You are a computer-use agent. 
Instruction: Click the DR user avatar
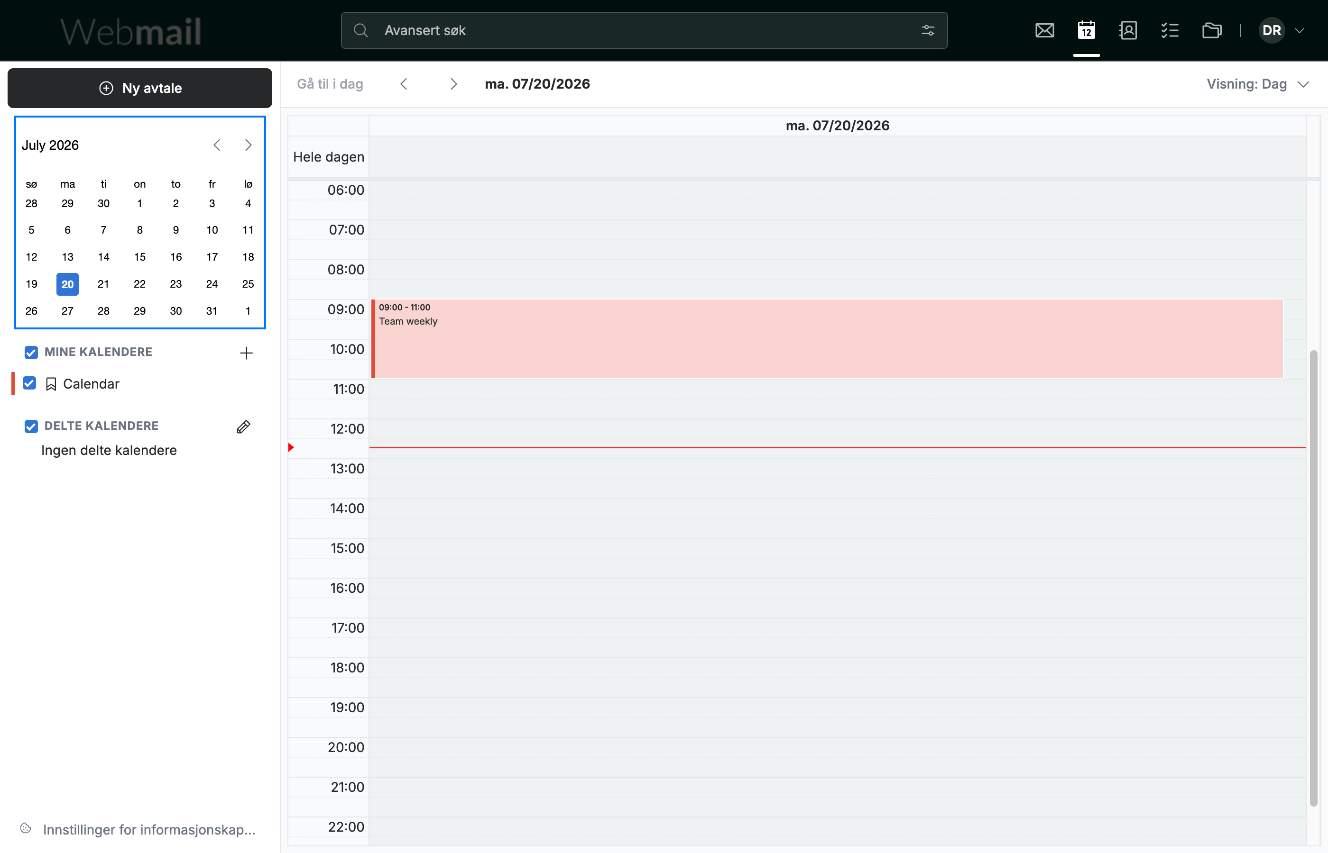click(x=1272, y=30)
